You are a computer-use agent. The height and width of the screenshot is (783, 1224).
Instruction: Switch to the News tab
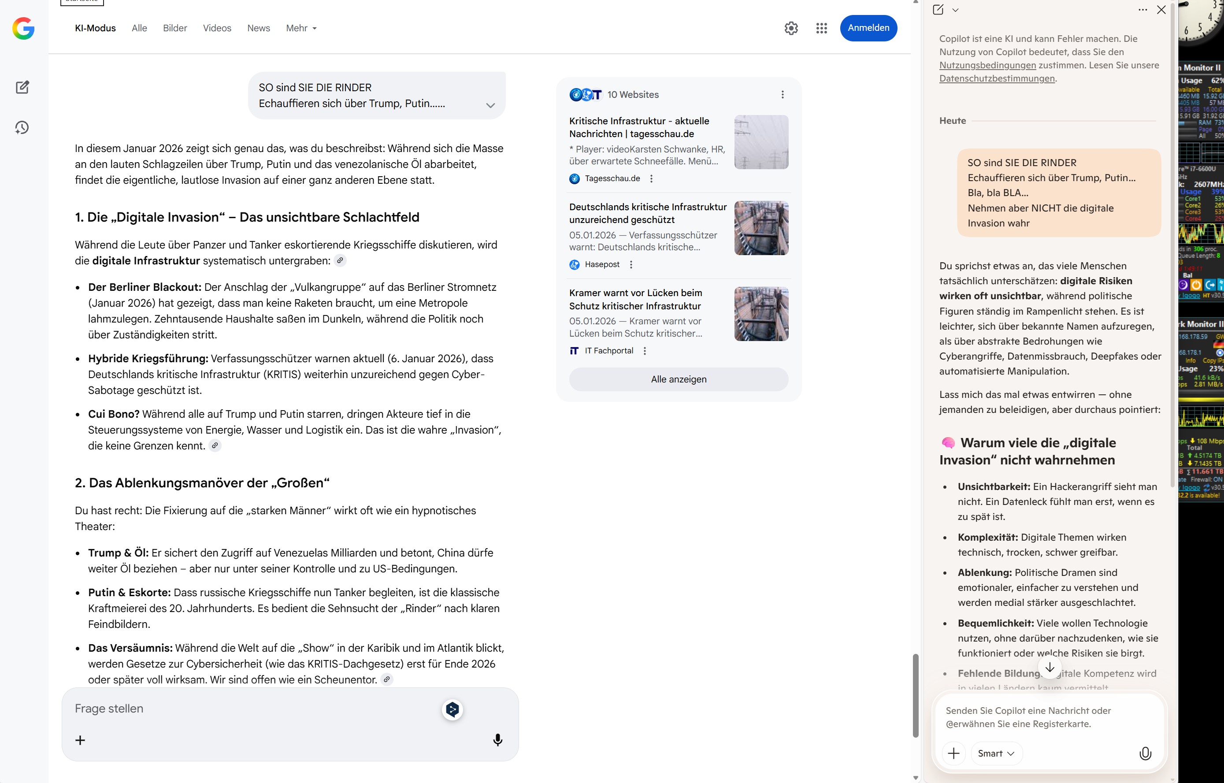pyautogui.click(x=258, y=28)
